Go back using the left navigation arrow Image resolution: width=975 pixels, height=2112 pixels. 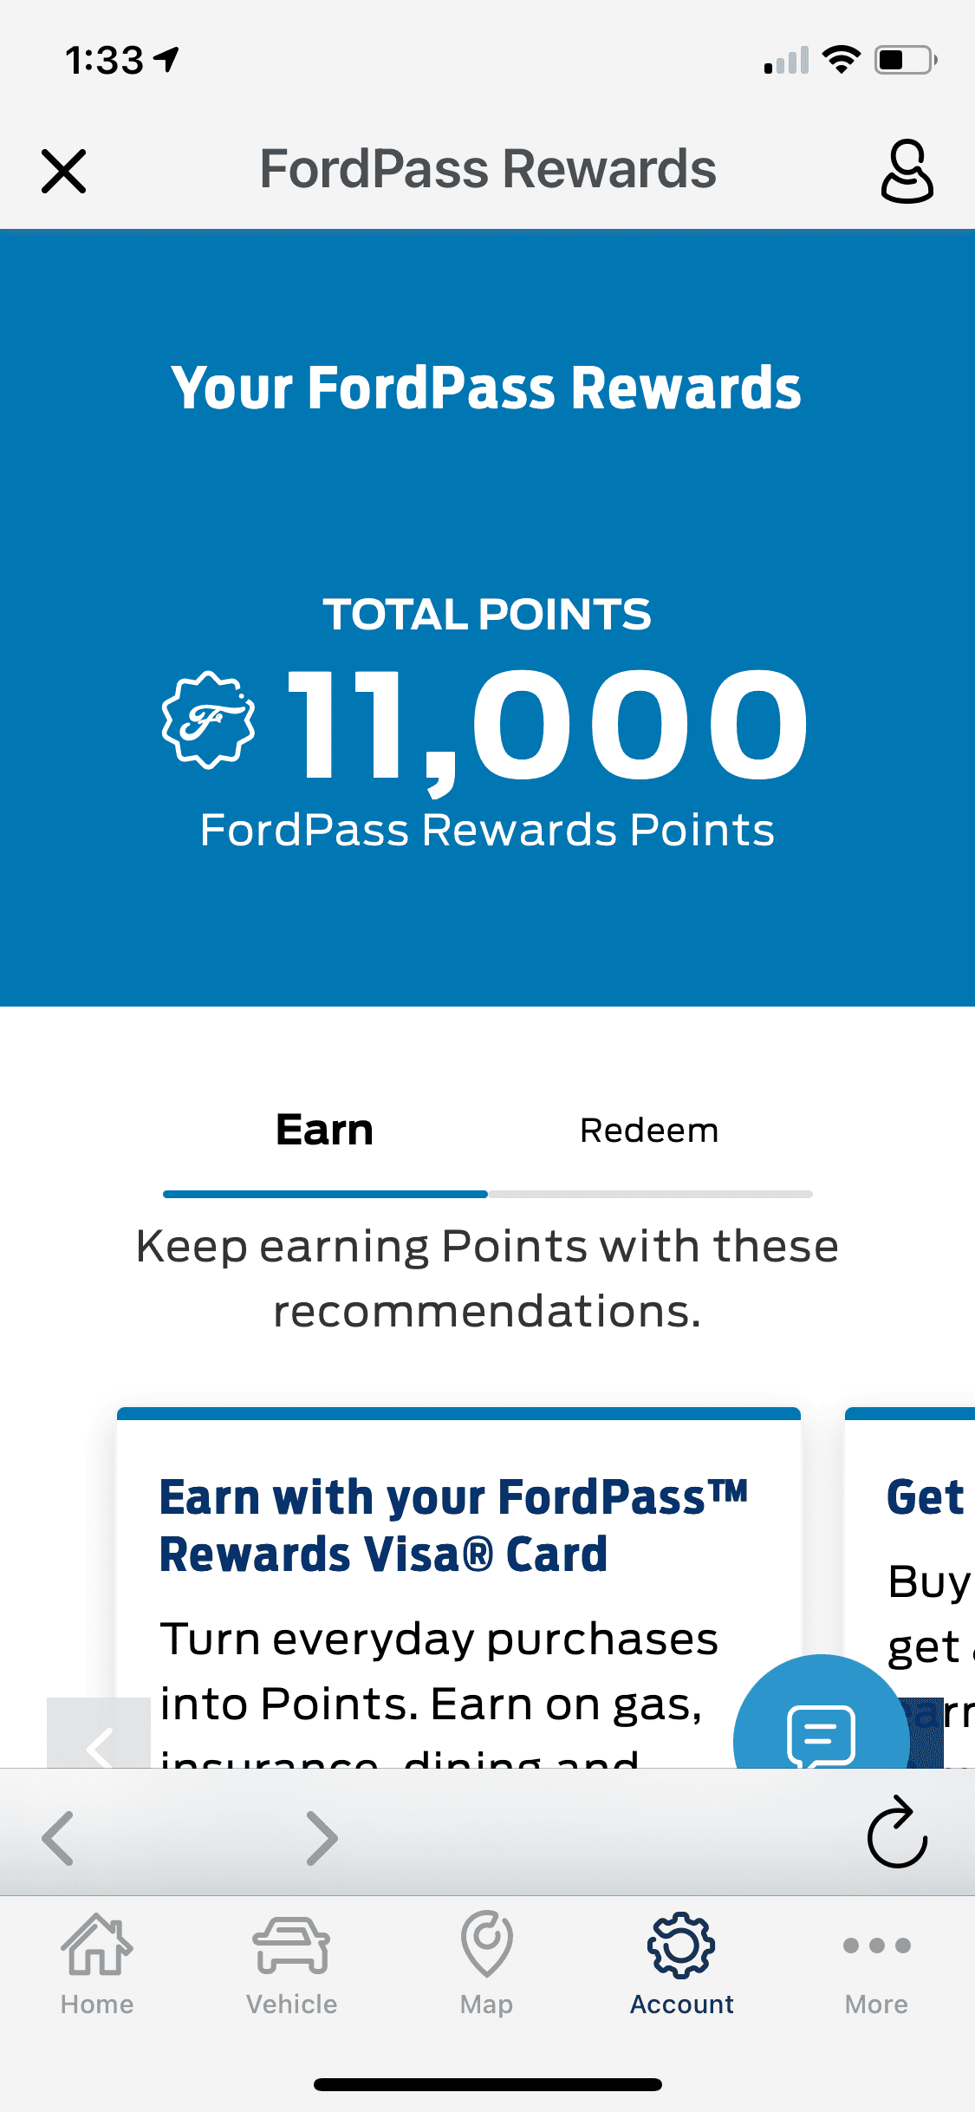point(58,1838)
